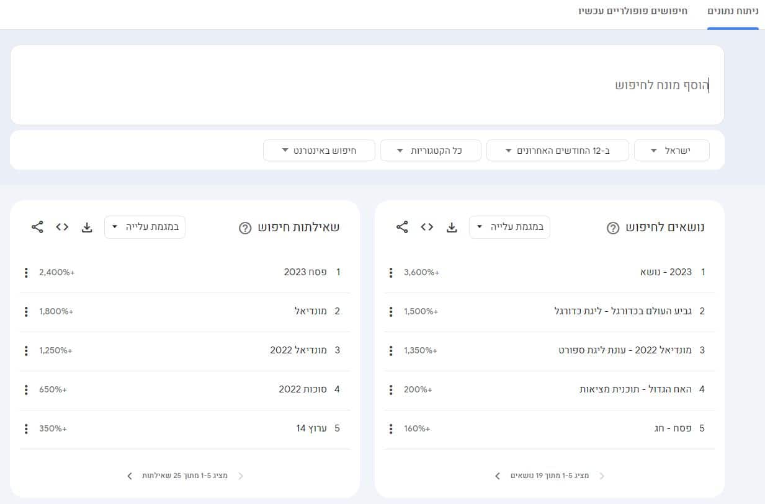The width and height of the screenshot is (765, 504).
Task: Click the הוסף מונח לחיפוש search field
Action: [x=367, y=85]
